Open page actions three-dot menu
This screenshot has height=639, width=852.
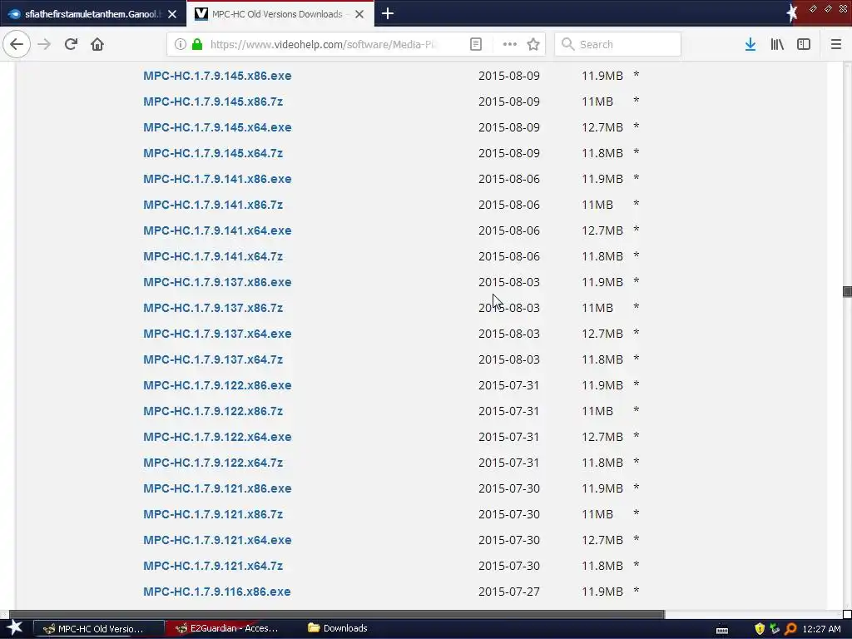[510, 44]
